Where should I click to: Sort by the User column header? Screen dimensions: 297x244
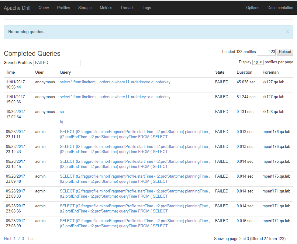click(x=40, y=72)
